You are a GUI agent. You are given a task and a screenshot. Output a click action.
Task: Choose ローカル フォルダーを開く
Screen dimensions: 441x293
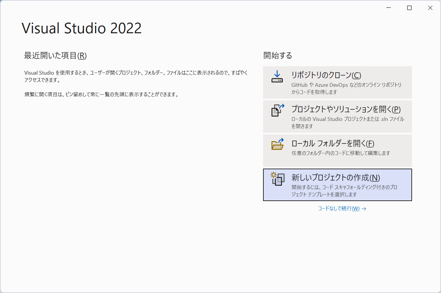[338, 151]
